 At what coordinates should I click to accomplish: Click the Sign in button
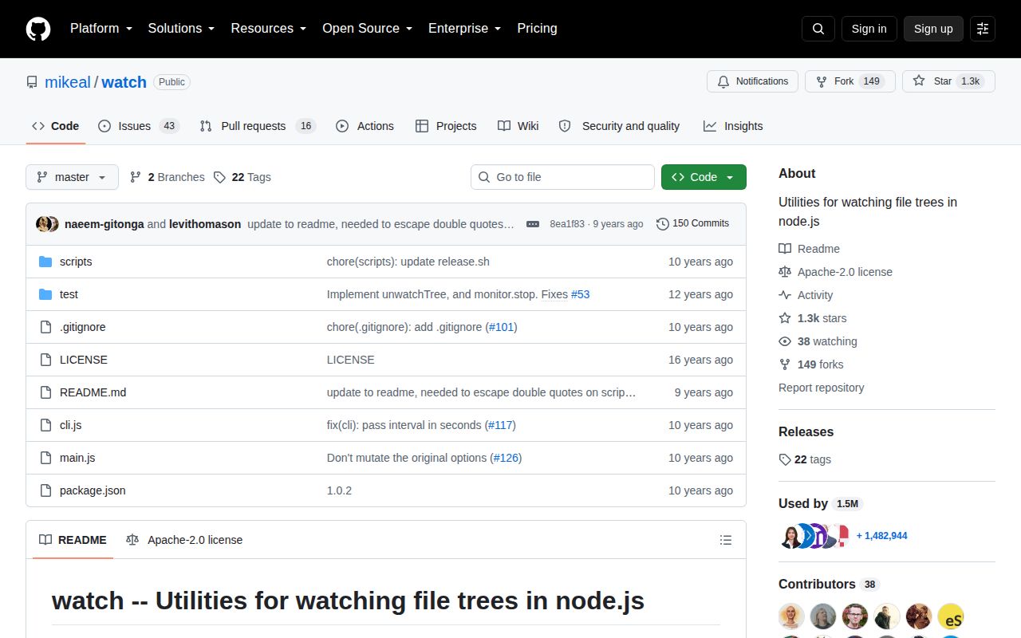pos(869,29)
